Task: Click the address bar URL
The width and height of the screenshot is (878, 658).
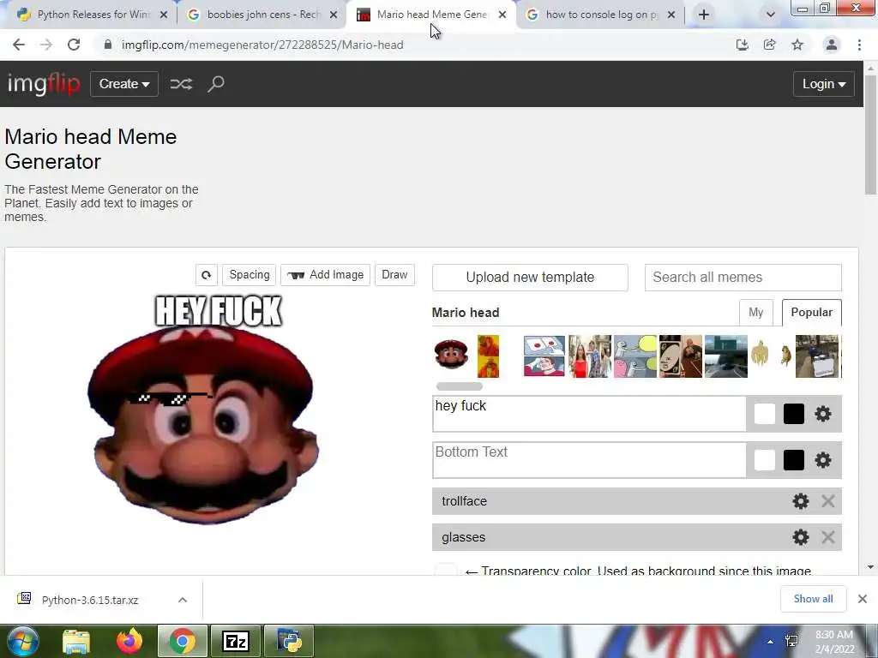Action: (262, 45)
